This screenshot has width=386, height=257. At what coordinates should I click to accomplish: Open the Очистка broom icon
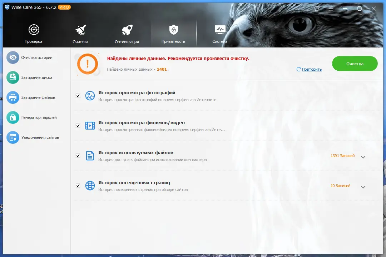pyautogui.click(x=80, y=30)
